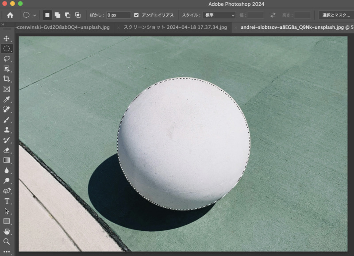This screenshot has width=354, height=256.
Task: Select the Eraser tool
Action: [x=7, y=150]
